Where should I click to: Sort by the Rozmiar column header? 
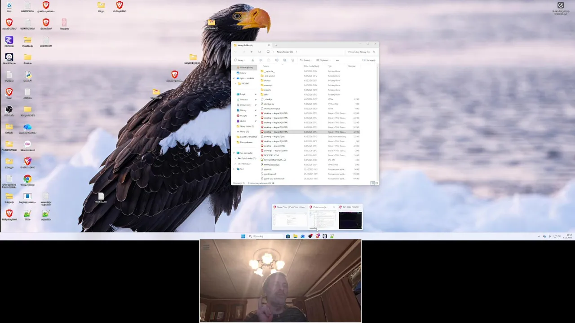(x=352, y=66)
